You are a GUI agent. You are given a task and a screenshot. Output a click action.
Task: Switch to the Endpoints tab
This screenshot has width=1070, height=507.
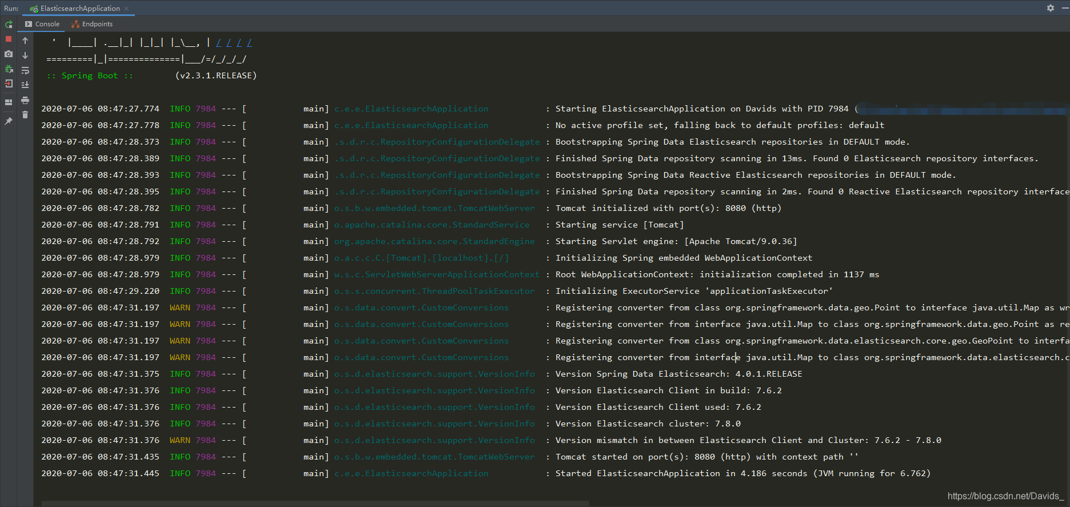point(92,24)
